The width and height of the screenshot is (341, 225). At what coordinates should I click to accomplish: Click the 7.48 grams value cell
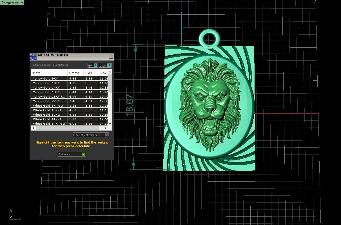tap(76, 101)
